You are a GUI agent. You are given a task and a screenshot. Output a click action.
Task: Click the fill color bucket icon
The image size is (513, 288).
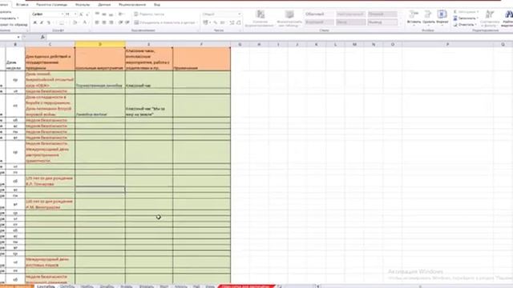[x=75, y=22]
